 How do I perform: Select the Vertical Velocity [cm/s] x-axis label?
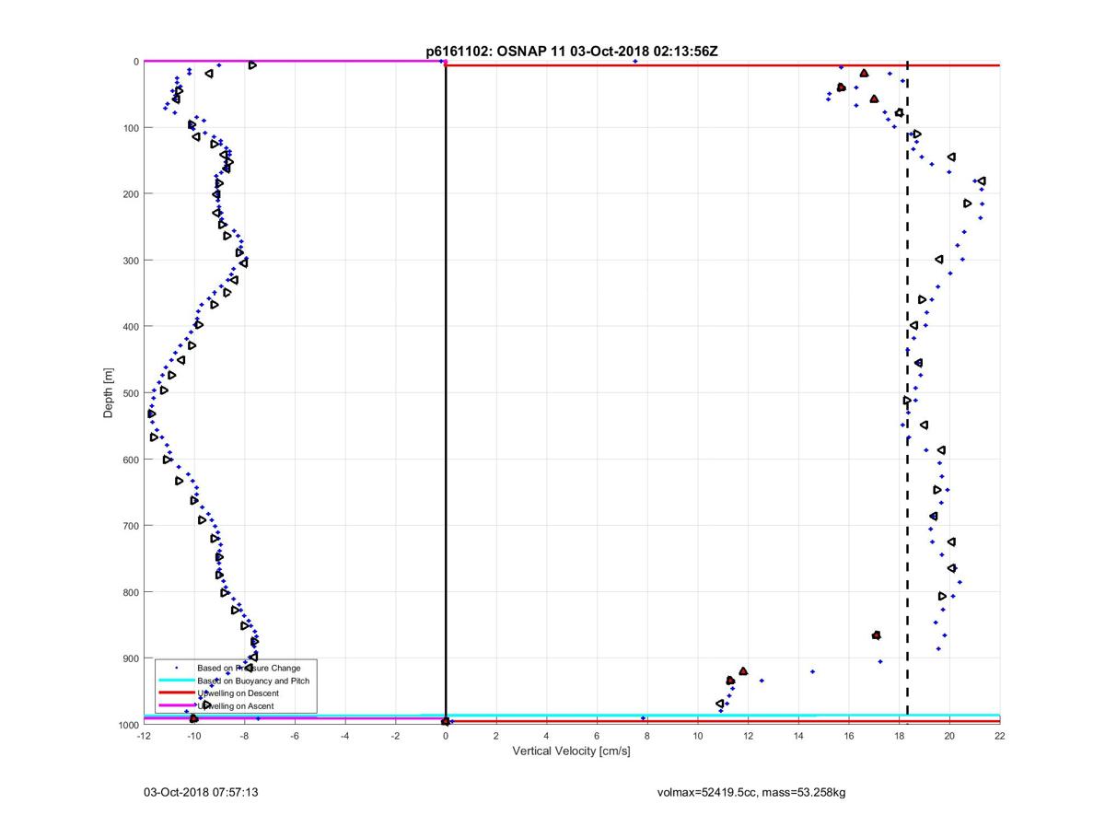pyautogui.click(x=571, y=751)
